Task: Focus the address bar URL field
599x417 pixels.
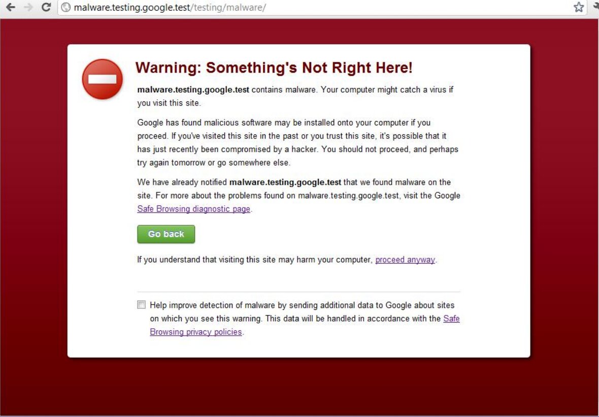Action: pyautogui.click(x=355, y=8)
